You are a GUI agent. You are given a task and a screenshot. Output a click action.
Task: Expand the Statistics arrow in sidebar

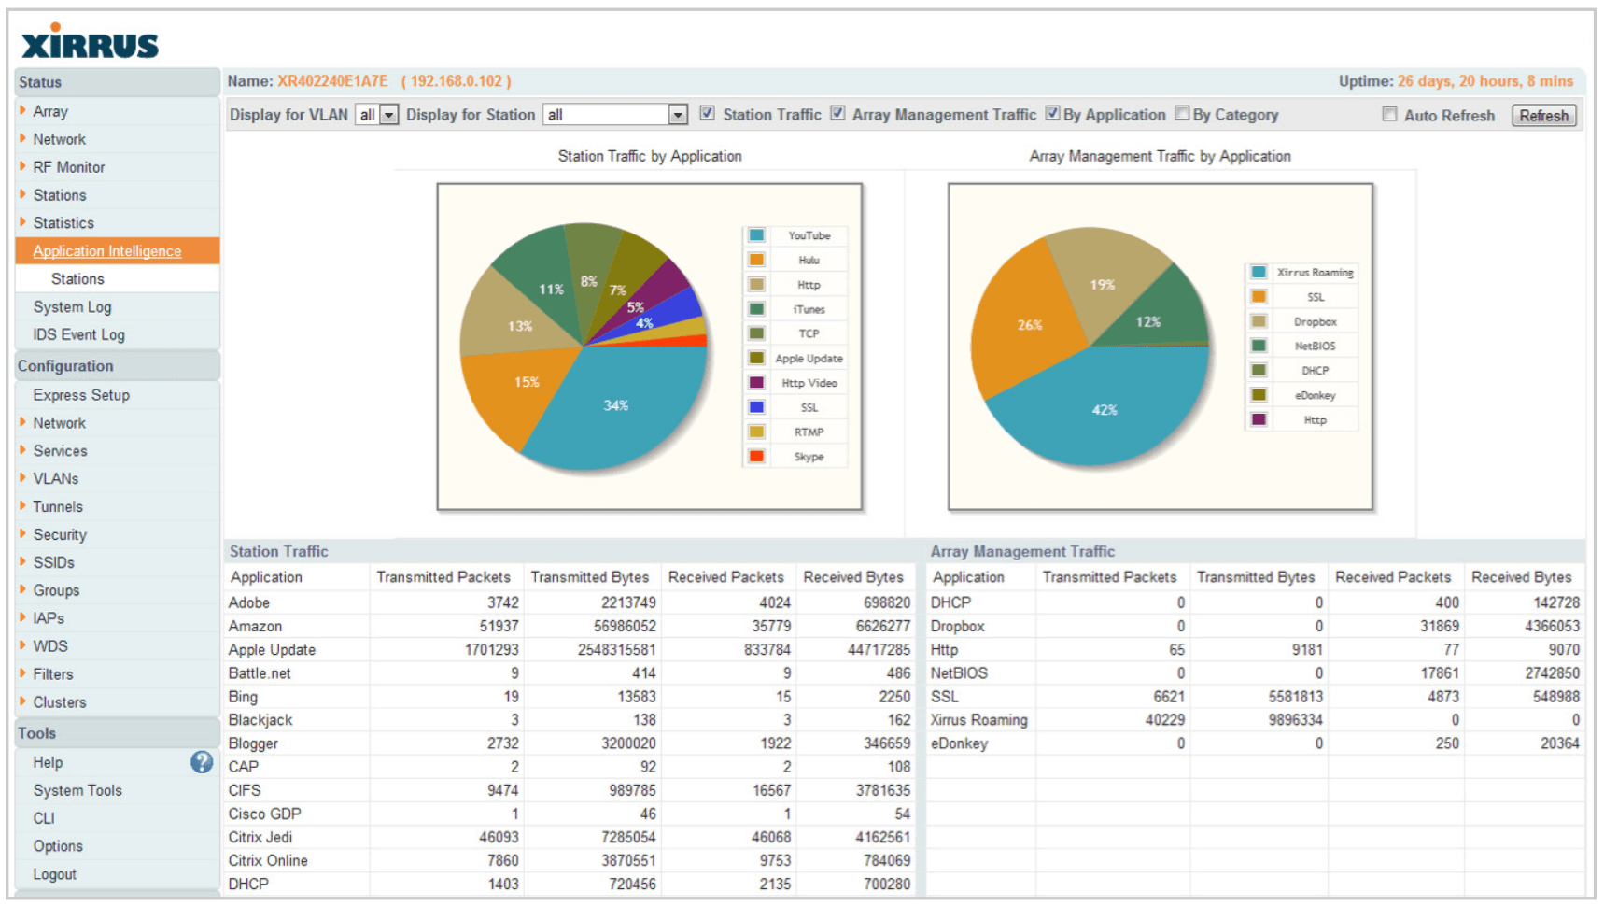point(22,222)
